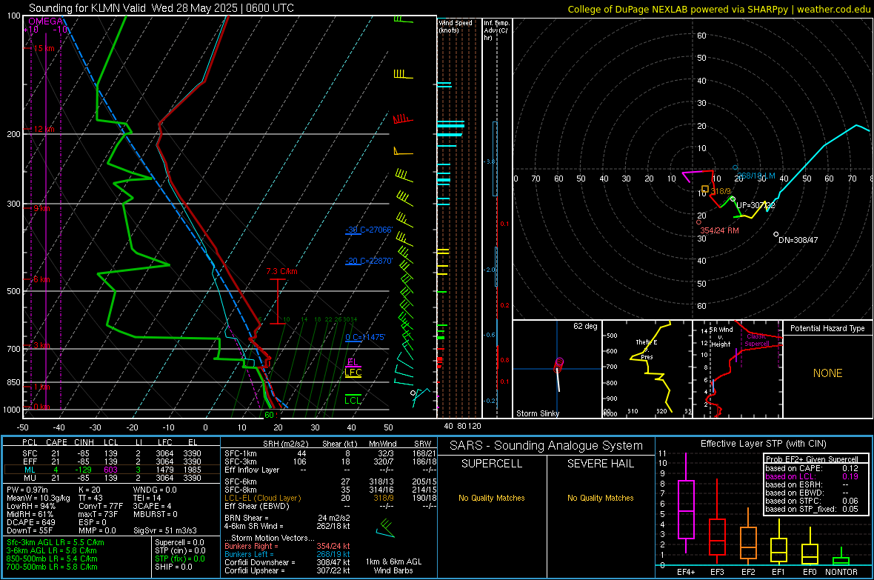Click the 'Prob EF2+ Given Supercell' header

click(x=812, y=459)
